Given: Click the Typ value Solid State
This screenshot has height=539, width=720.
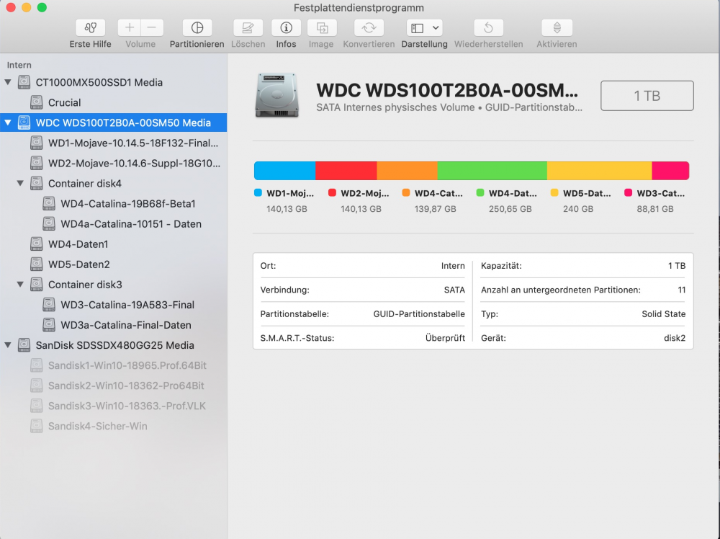Looking at the screenshot, I should click(664, 314).
